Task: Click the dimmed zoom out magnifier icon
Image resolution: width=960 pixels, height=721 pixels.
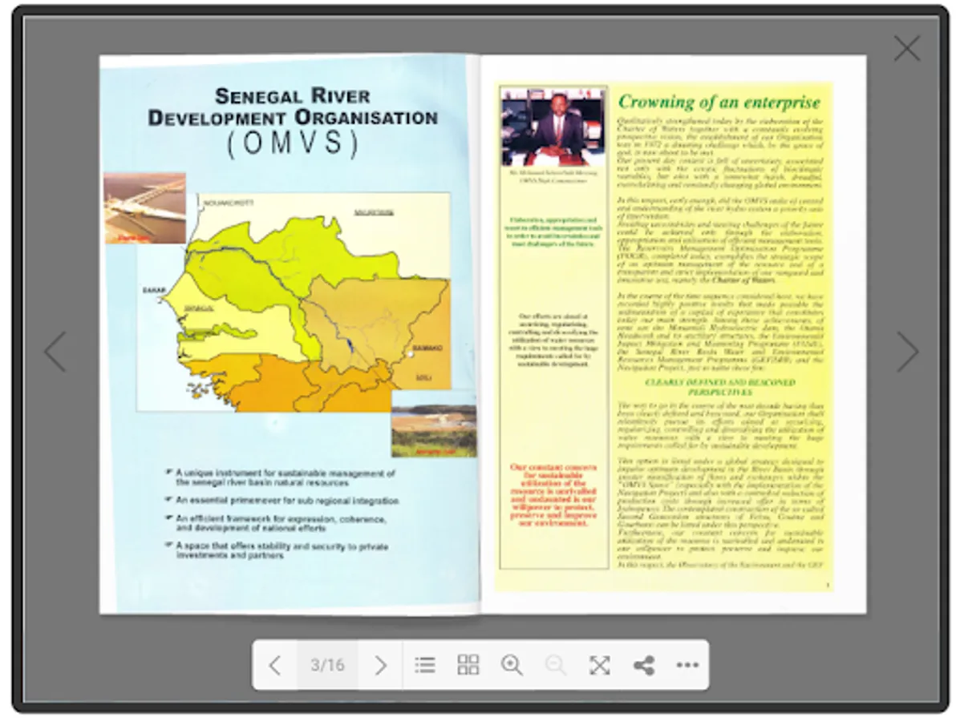Action: pyautogui.click(x=555, y=665)
